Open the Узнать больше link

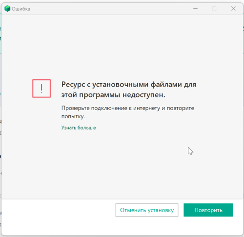tap(79, 128)
